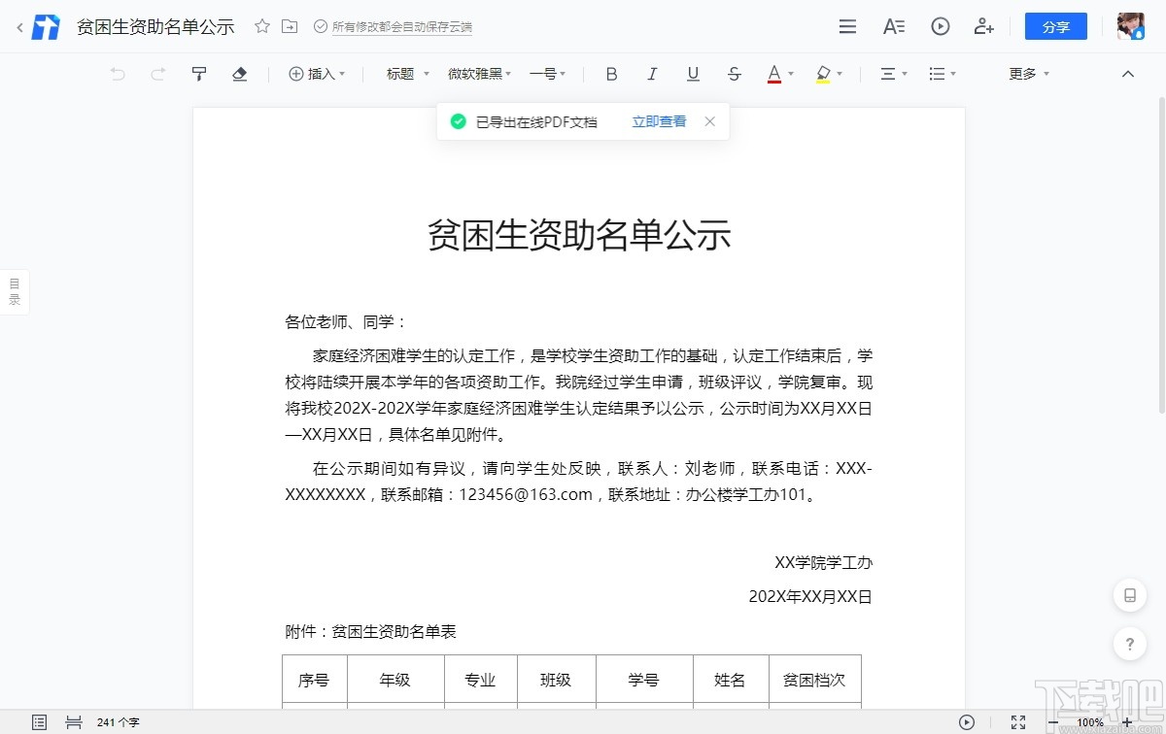Toggle strikethrough formatting
This screenshot has width=1166, height=734.
coord(734,73)
